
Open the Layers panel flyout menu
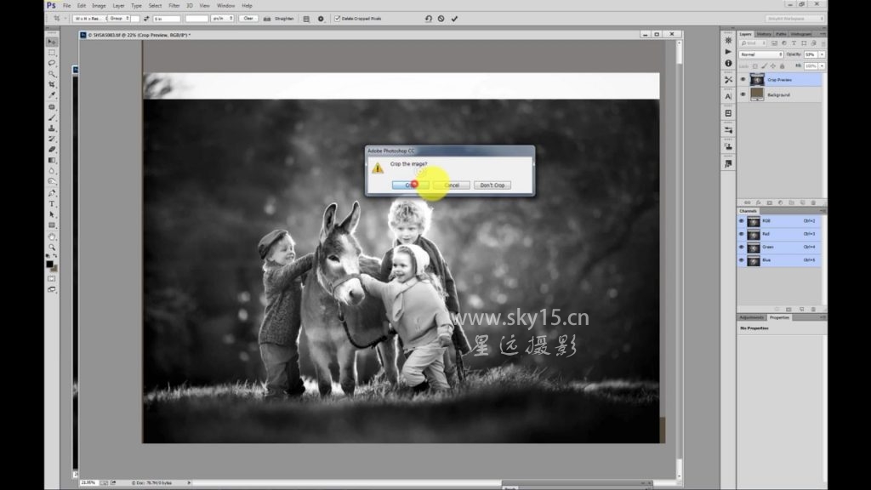pyautogui.click(x=823, y=34)
